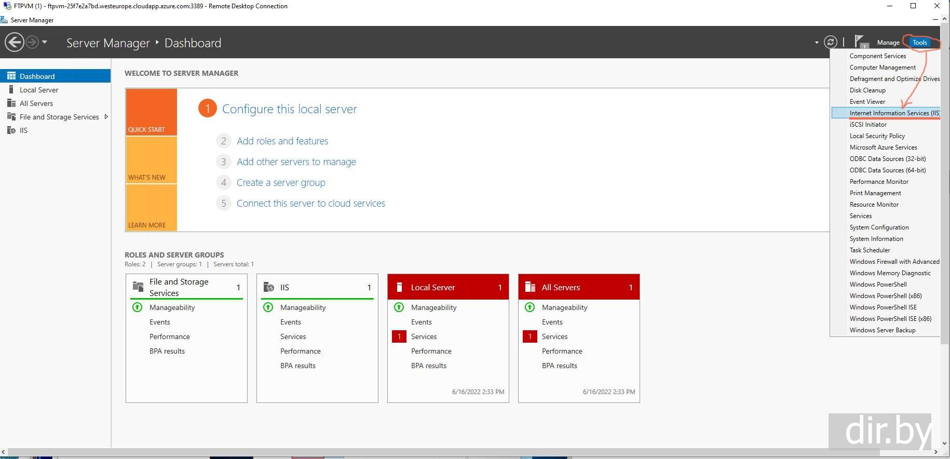The image size is (950, 459).
Task: Click the refresh dashboard icon
Action: pyautogui.click(x=831, y=42)
